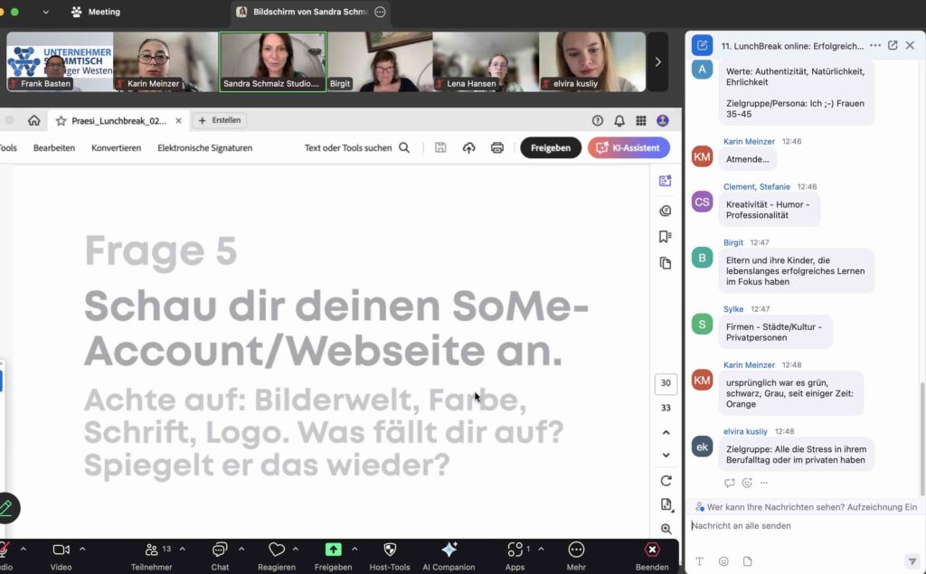Image resolution: width=926 pixels, height=574 pixels.
Task: Go to next page arrow
Action: pyautogui.click(x=666, y=455)
